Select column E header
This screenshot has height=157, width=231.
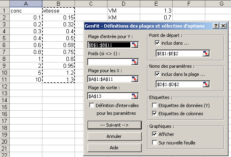[x=156, y=4]
